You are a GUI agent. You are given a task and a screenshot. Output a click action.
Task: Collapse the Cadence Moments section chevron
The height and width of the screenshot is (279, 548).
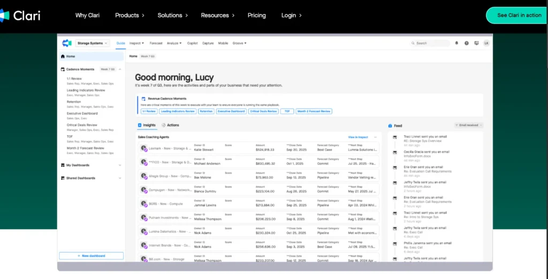120,69
